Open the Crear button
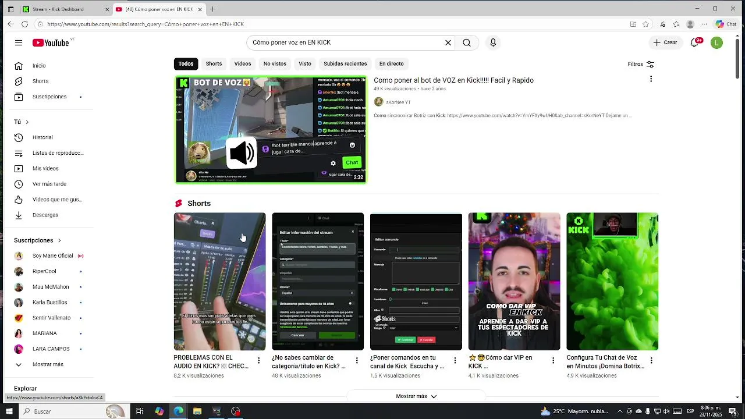 click(665, 42)
